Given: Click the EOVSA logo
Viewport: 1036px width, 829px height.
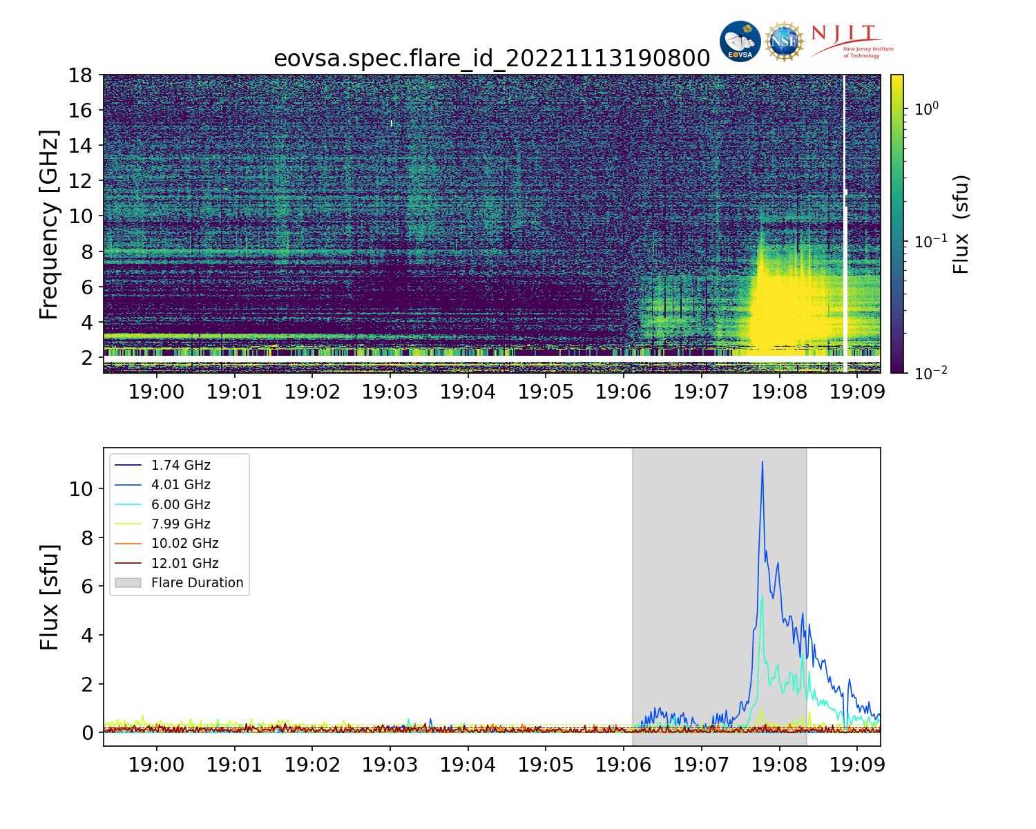Looking at the screenshot, I should (x=740, y=41).
